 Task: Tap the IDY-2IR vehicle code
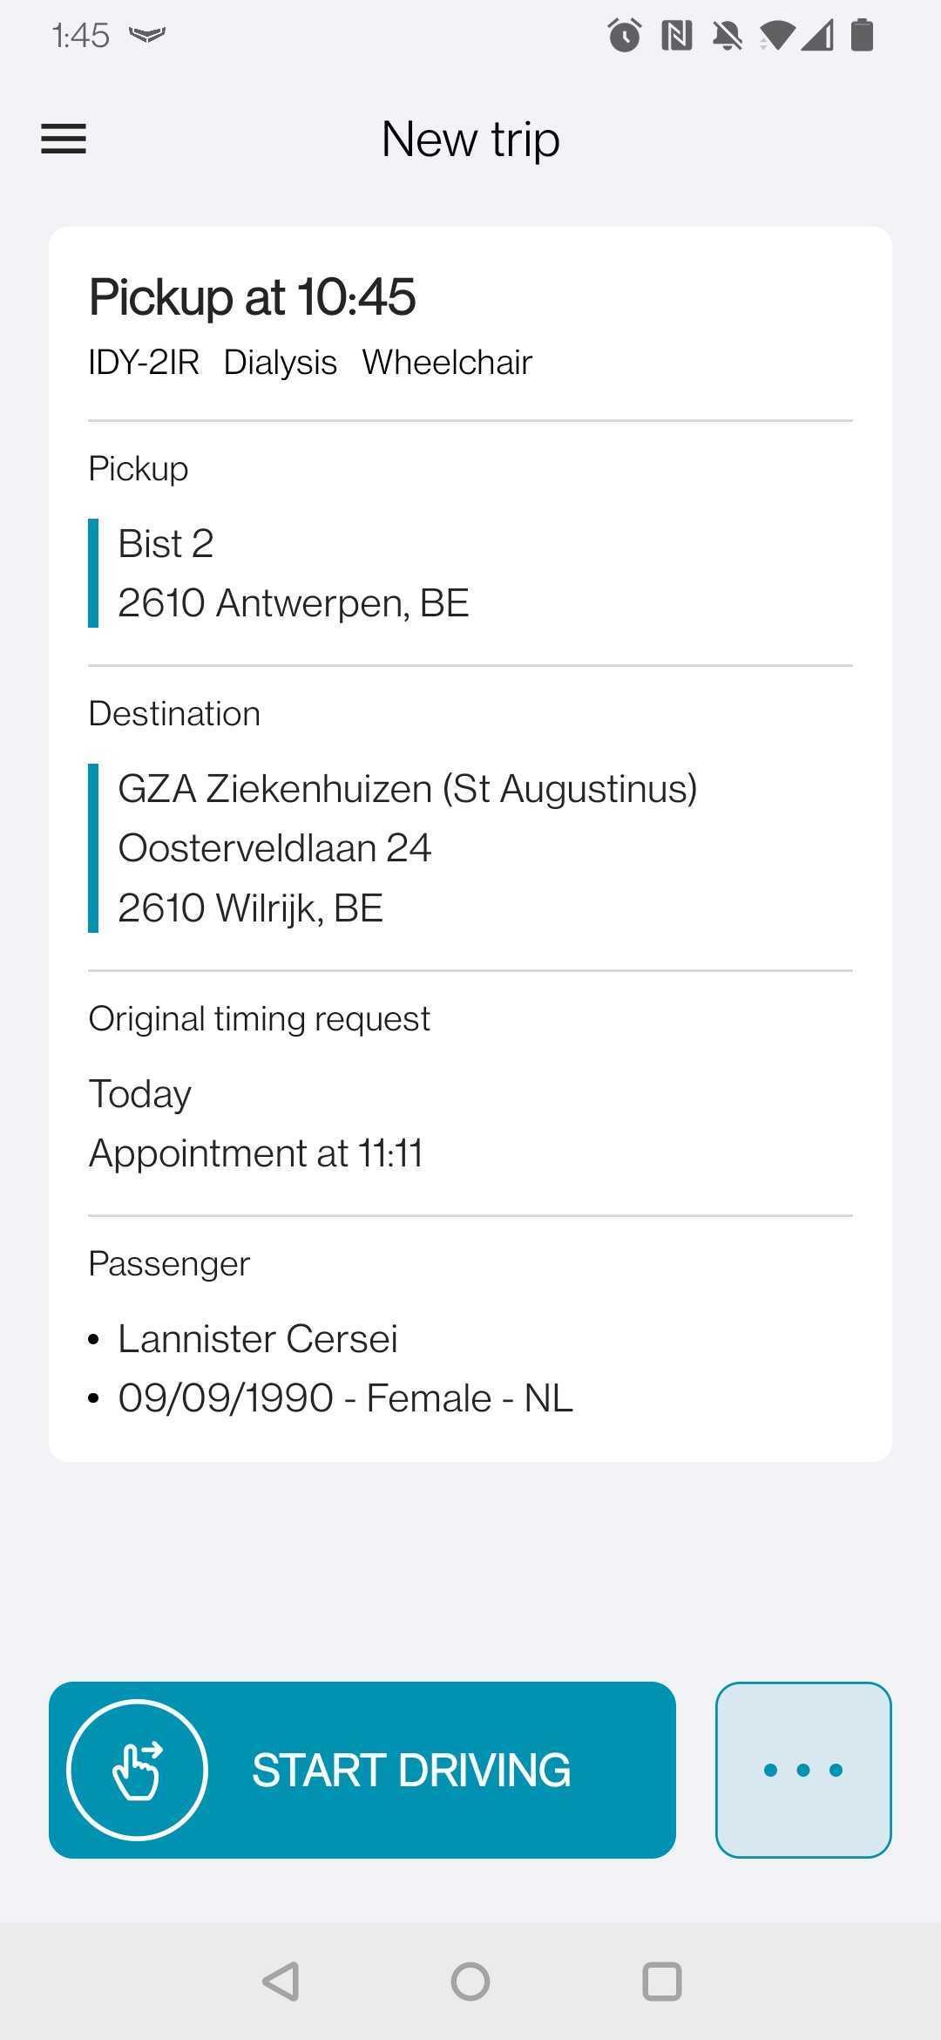(144, 363)
